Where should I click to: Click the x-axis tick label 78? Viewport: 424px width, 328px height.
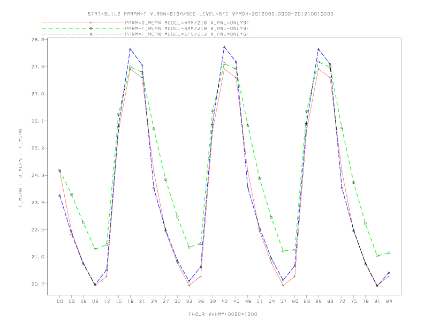point(366,301)
